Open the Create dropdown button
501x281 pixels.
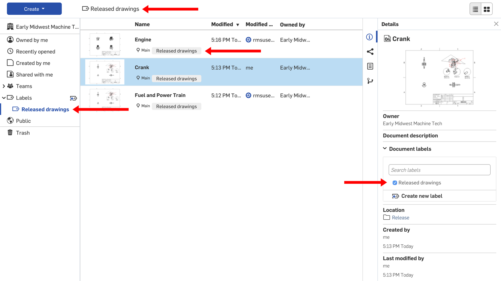coord(34,9)
